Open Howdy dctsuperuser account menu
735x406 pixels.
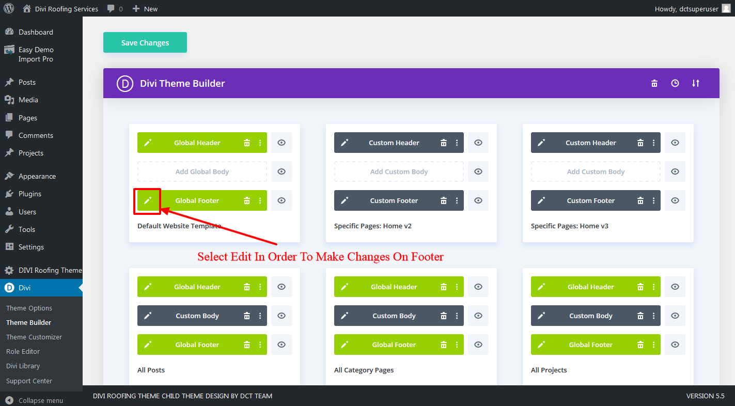tap(693, 9)
